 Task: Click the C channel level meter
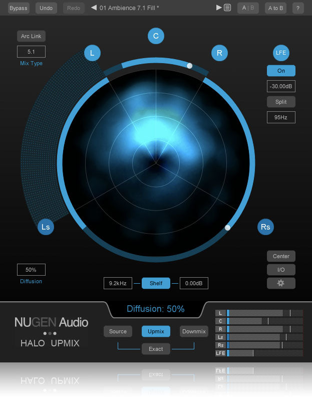265,321
